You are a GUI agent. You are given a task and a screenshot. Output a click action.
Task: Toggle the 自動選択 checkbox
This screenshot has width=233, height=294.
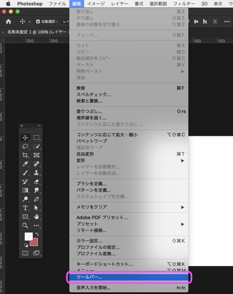[38, 22]
